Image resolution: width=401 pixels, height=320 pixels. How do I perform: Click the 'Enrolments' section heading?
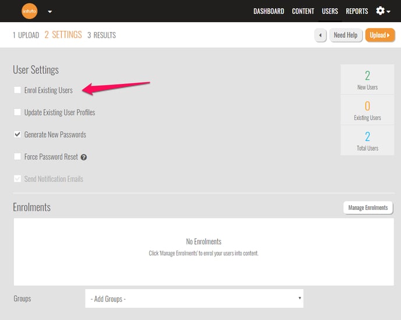point(31,207)
